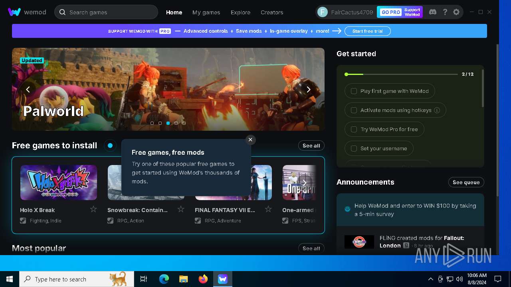
Task: Open Creators tab
Action: click(272, 12)
